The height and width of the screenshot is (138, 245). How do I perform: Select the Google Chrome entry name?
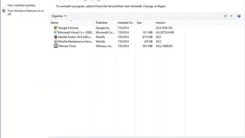click(68, 28)
